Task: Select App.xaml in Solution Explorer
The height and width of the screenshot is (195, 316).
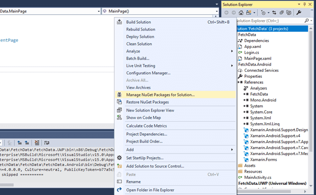Action: coord(253,46)
